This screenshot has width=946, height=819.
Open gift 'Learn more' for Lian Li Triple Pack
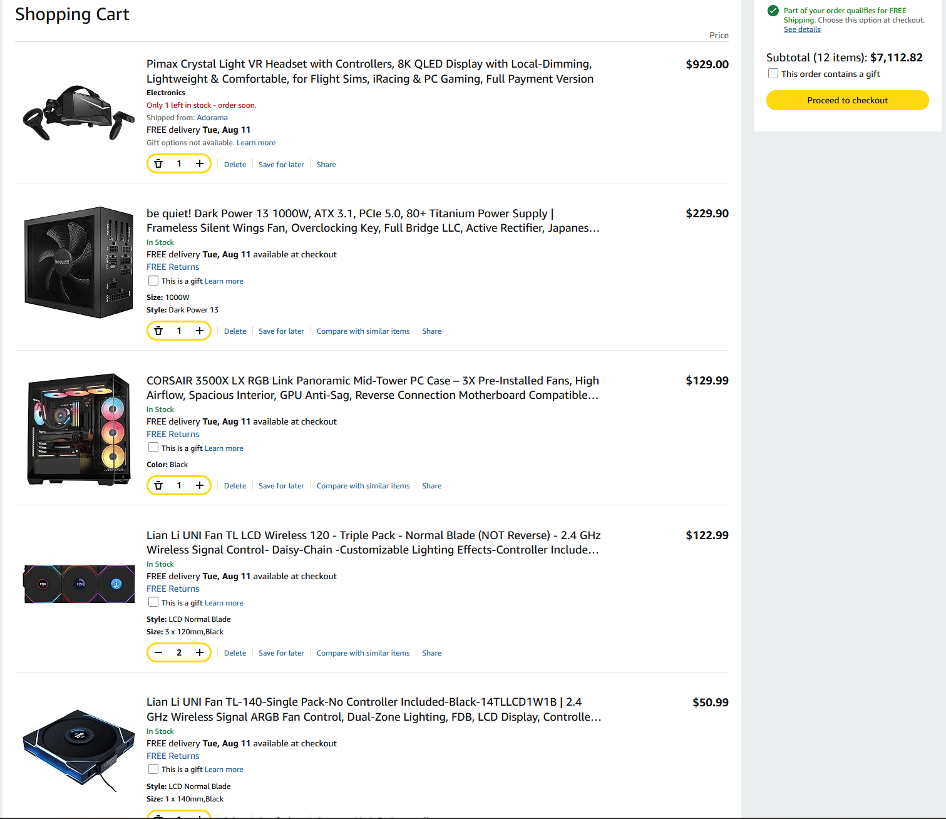[224, 603]
